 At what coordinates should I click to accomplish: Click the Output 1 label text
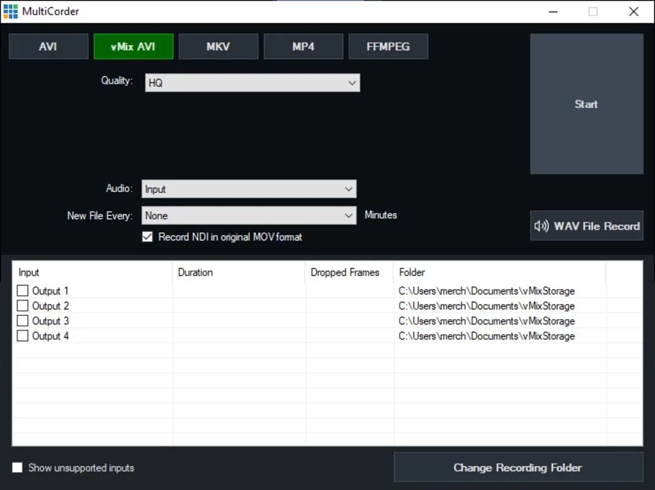pos(50,291)
